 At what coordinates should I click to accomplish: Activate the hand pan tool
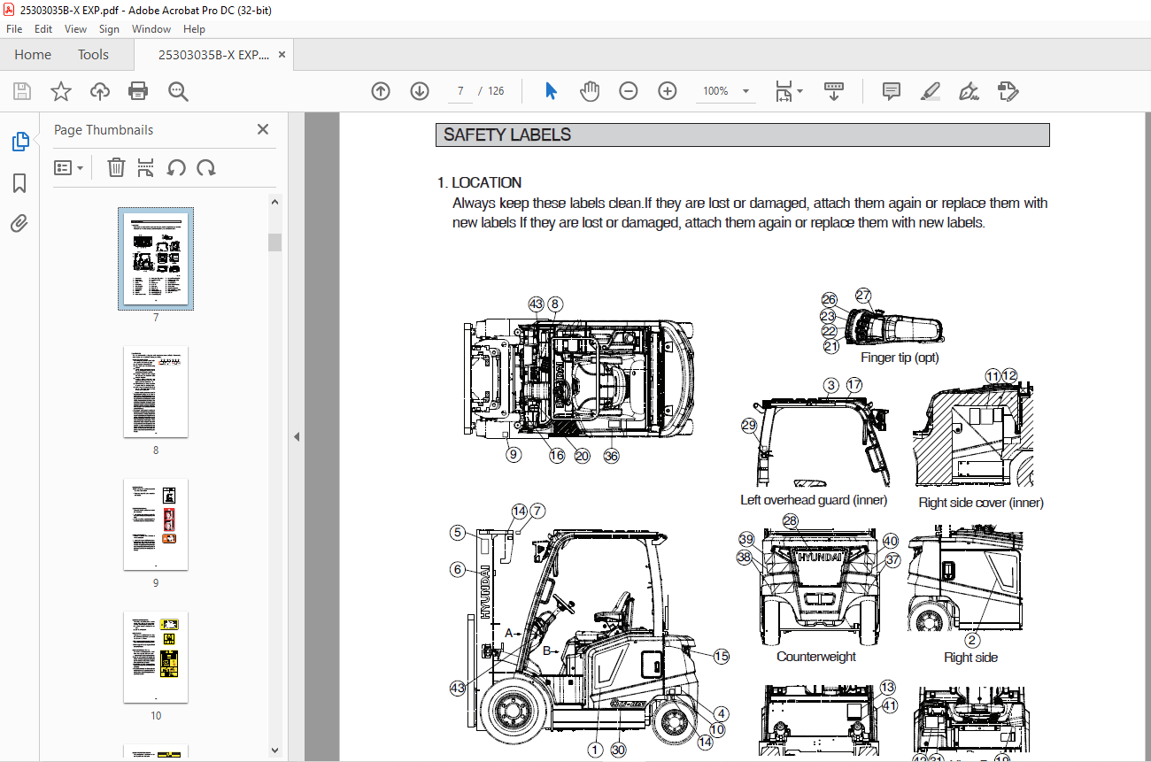tap(590, 91)
